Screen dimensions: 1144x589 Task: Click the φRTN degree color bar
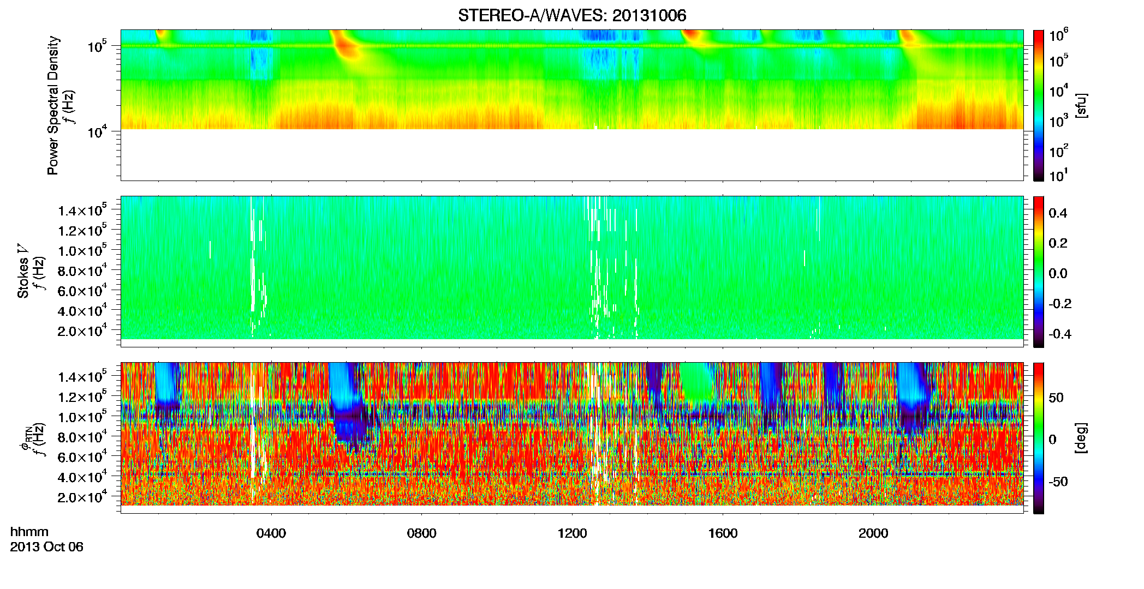[1039, 438]
